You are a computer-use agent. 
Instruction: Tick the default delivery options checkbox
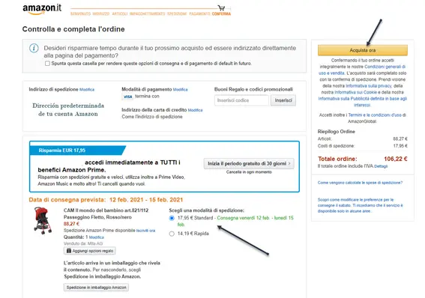pos(47,64)
